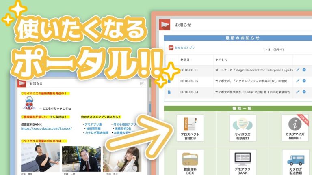Click delete icon for the 2018-06-11 row

304,70
